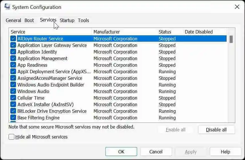Viewport: 245px width, 160px height.
Task: Click the services list vertical scrollbar thumb
Action: click(231, 39)
